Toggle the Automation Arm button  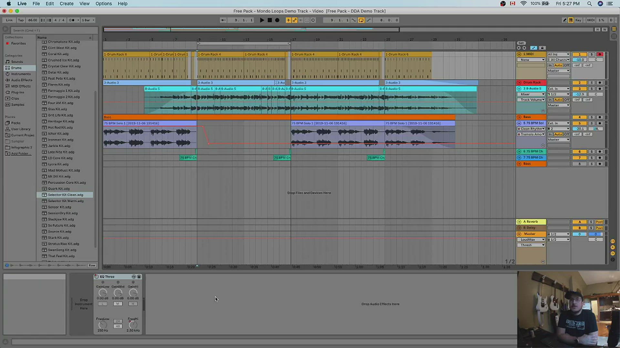[x=294, y=20]
